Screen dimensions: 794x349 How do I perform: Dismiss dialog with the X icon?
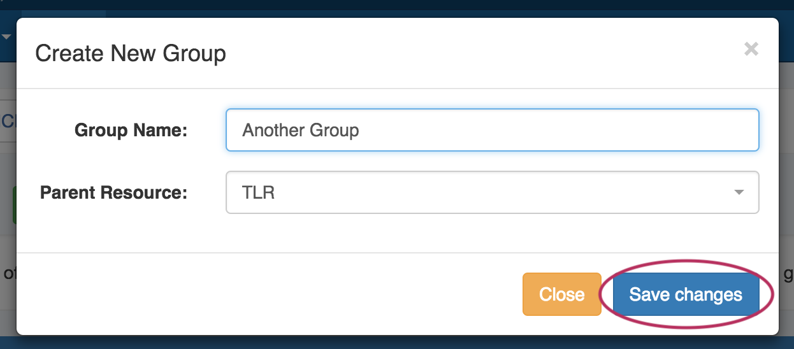click(751, 49)
